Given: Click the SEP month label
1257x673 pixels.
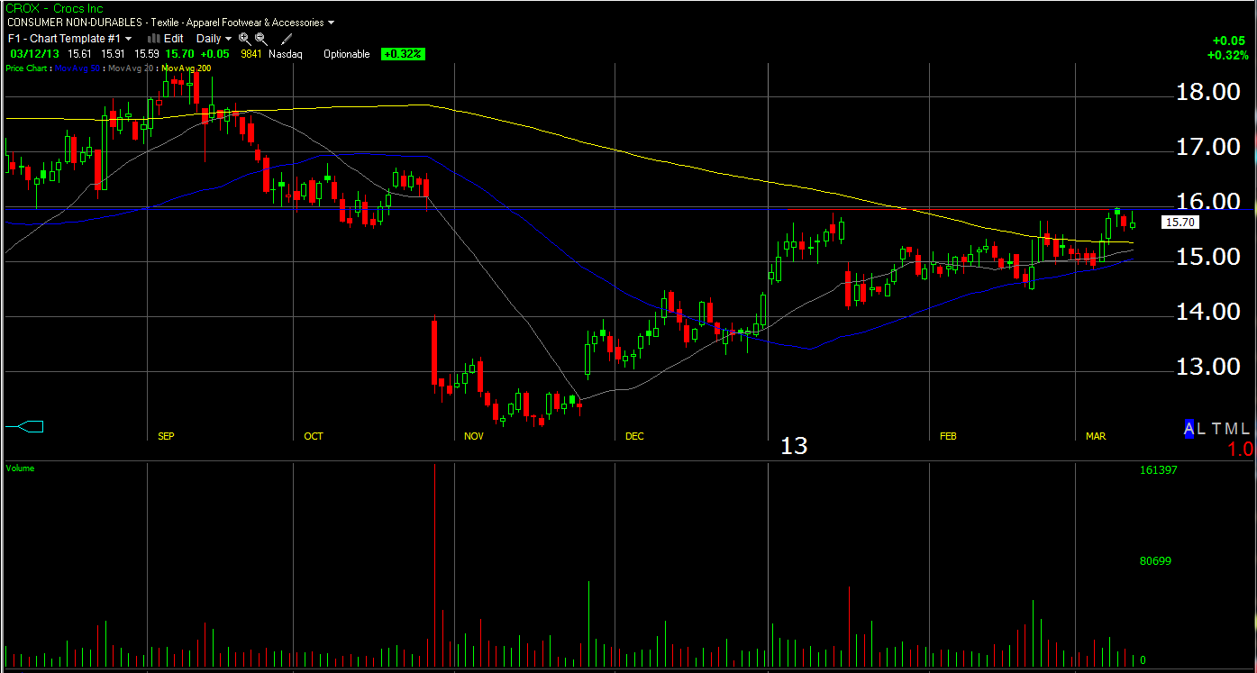Looking at the screenshot, I should pos(166,436).
